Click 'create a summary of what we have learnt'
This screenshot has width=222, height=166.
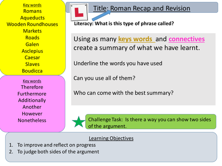(x=137, y=48)
